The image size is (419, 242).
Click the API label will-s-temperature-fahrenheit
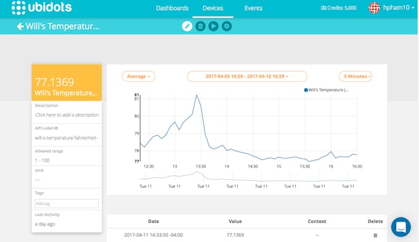(67, 138)
